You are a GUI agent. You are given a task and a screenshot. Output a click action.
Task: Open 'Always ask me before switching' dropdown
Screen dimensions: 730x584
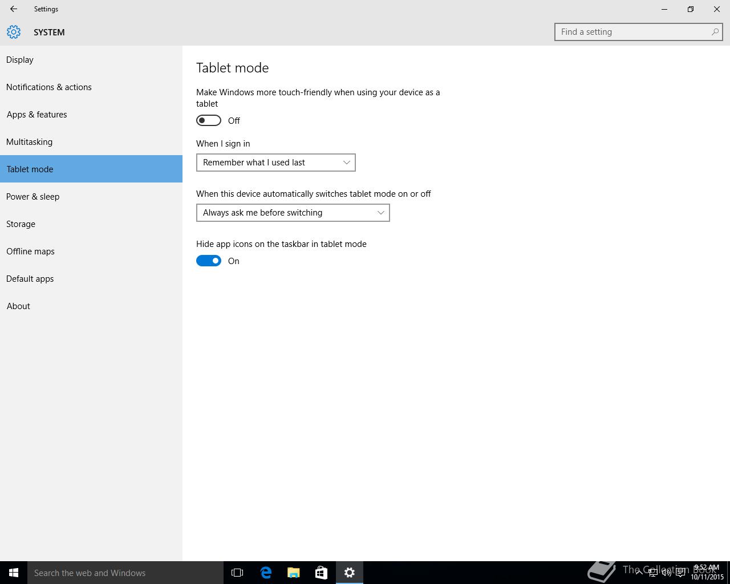[293, 213]
